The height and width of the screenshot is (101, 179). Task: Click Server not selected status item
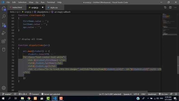tap(51, 94)
